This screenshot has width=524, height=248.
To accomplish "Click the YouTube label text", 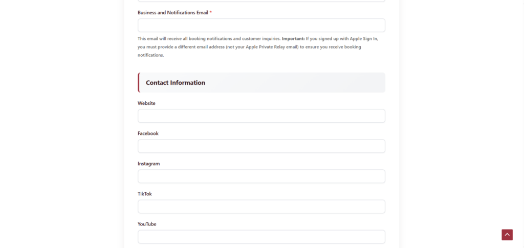I will (147, 224).
